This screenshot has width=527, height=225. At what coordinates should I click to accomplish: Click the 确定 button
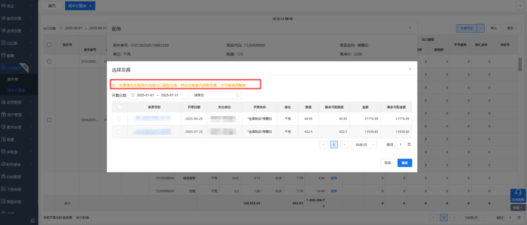coord(405,163)
